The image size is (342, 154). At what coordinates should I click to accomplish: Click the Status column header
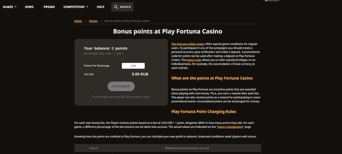point(94,148)
